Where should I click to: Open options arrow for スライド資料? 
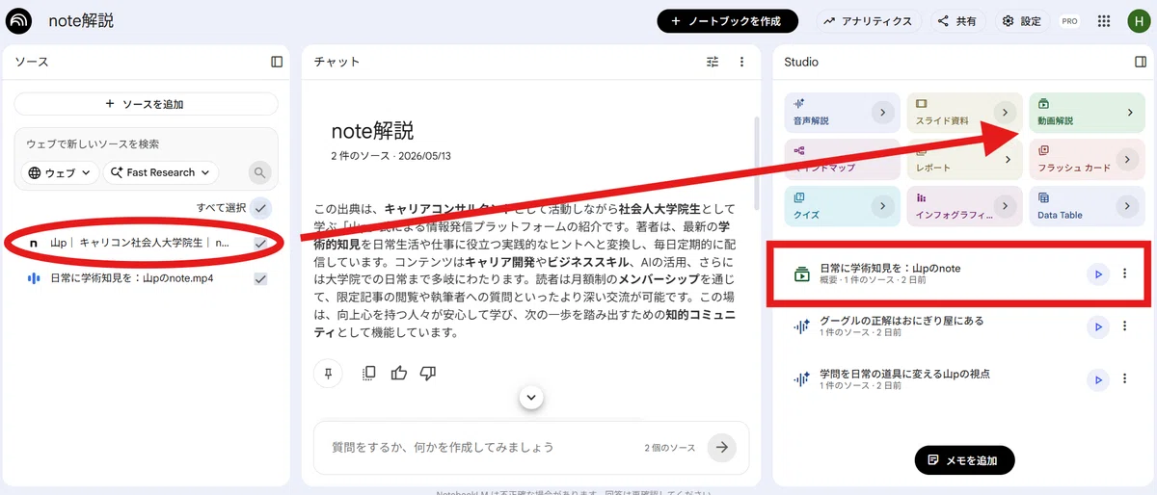[1006, 113]
